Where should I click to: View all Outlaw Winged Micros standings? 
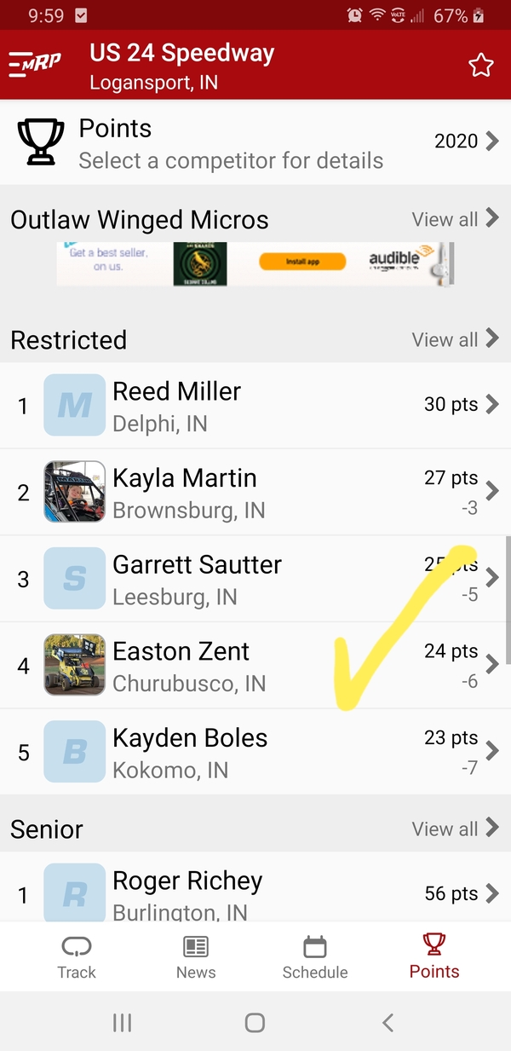[x=455, y=219]
